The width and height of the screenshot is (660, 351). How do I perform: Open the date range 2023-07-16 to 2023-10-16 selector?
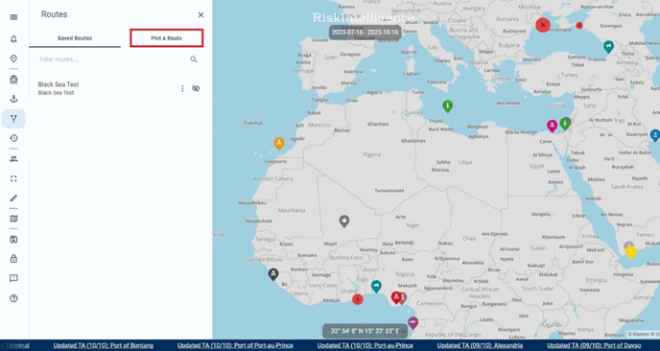coord(365,33)
